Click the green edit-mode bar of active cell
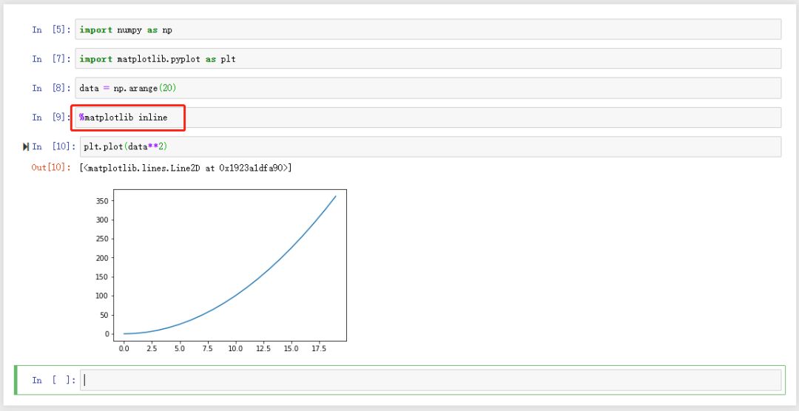The width and height of the screenshot is (799, 411). click(x=17, y=380)
